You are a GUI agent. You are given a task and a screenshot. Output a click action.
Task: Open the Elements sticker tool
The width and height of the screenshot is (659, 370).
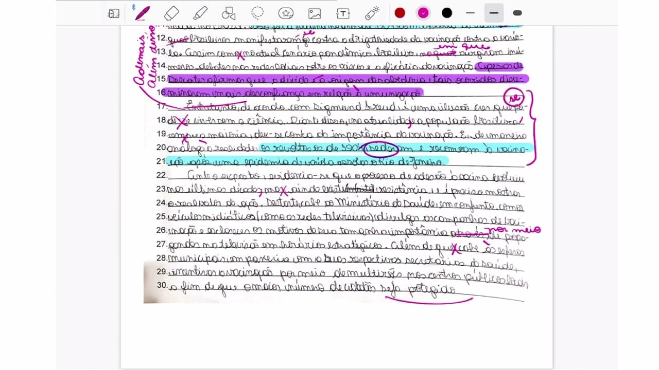(x=286, y=13)
